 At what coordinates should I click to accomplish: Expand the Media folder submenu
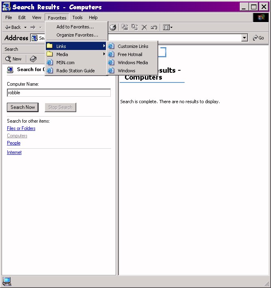[76, 54]
